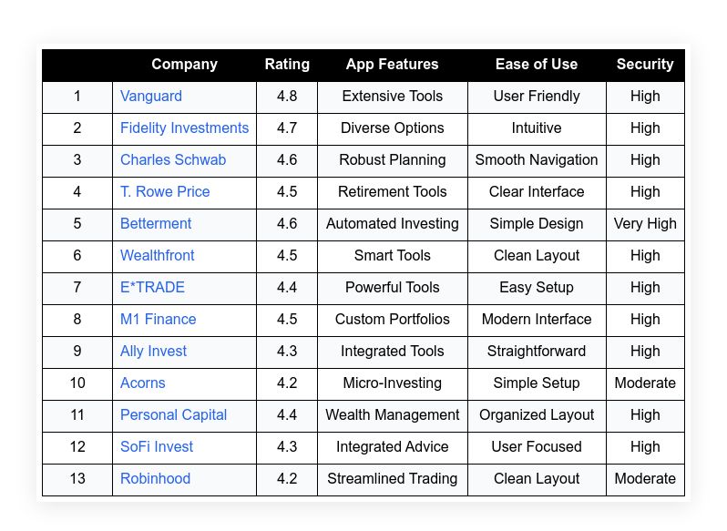Open the Vanguard company link
Screen dimensions: 727x531
(x=150, y=97)
